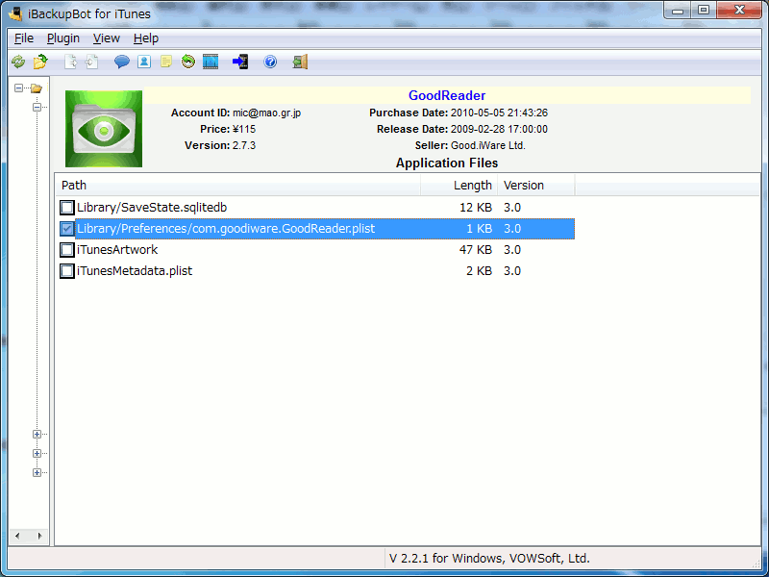Click the blue arrow to phone icon
Viewport: 769px width, 577px height.
[x=240, y=63]
